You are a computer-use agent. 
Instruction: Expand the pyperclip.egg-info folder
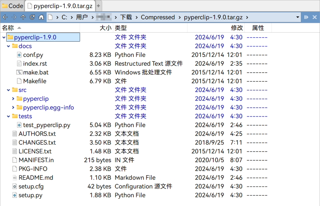pos(13,107)
